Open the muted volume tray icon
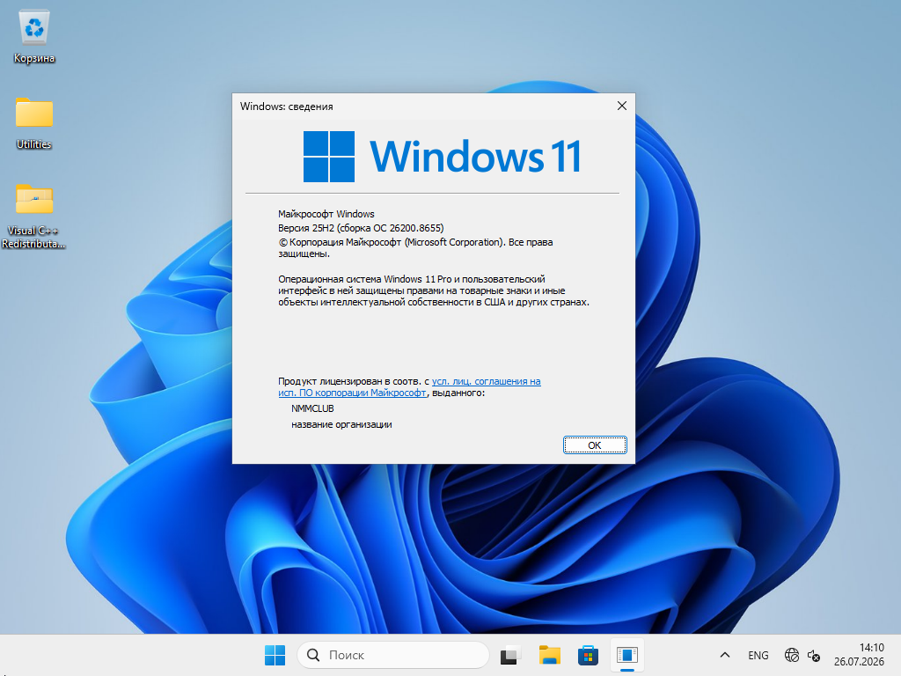The width and height of the screenshot is (901, 676). tap(814, 655)
